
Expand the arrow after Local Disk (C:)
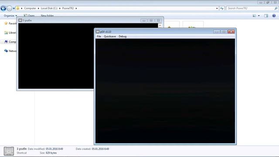coord(60,8)
